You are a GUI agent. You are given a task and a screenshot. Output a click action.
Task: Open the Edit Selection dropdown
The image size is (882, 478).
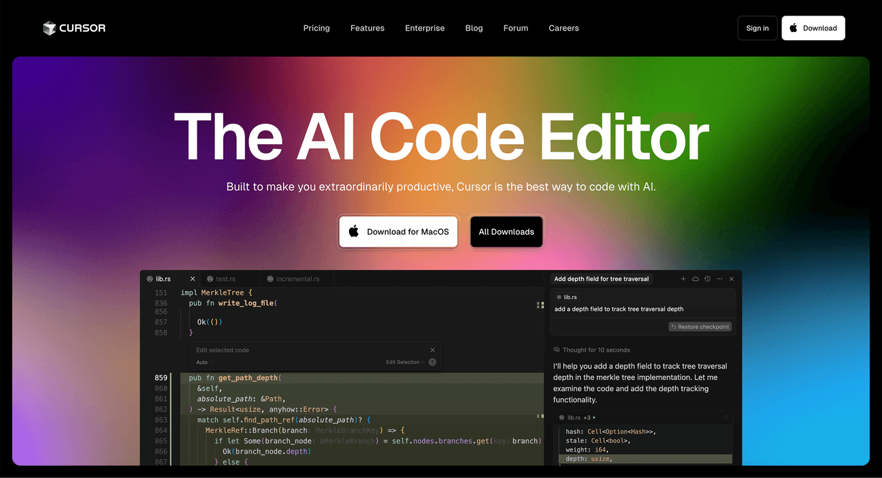pyautogui.click(x=405, y=362)
